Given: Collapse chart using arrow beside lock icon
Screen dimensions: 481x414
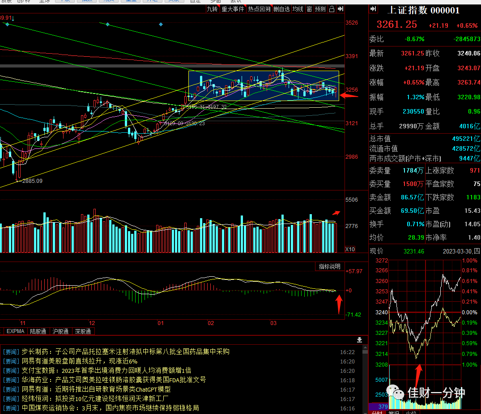Looking at the screenshot, I should click(x=341, y=9).
